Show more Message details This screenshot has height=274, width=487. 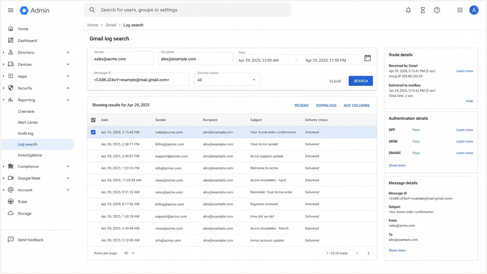(x=397, y=250)
